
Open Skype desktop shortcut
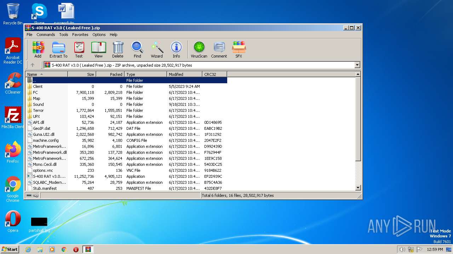[x=39, y=13]
